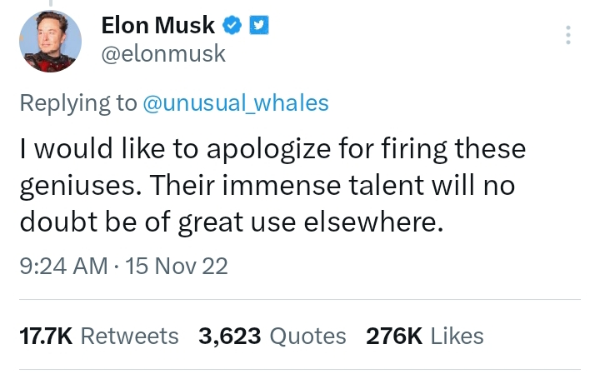The height and width of the screenshot is (374, 600).
Task: Click the 17.7K retweet count
Action: [x=45, y=336]
